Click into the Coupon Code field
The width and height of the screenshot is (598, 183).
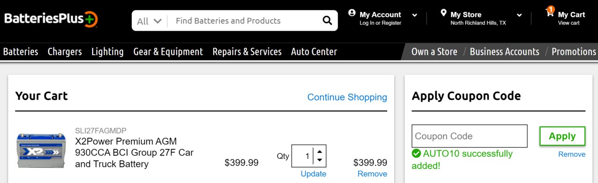point(469,136)
